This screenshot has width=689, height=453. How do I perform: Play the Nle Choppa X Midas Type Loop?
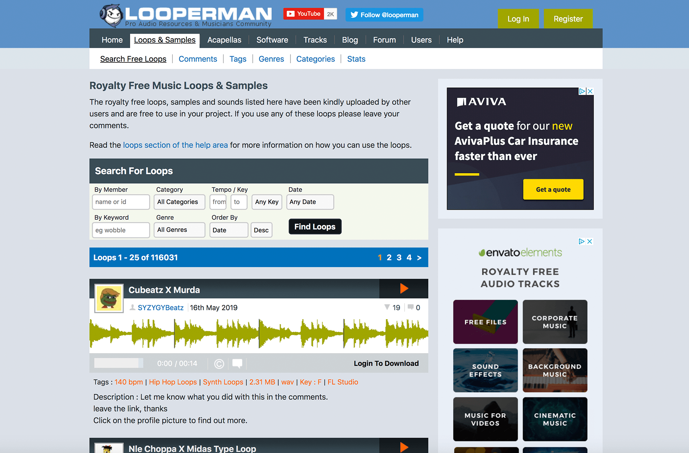[404, 446]
